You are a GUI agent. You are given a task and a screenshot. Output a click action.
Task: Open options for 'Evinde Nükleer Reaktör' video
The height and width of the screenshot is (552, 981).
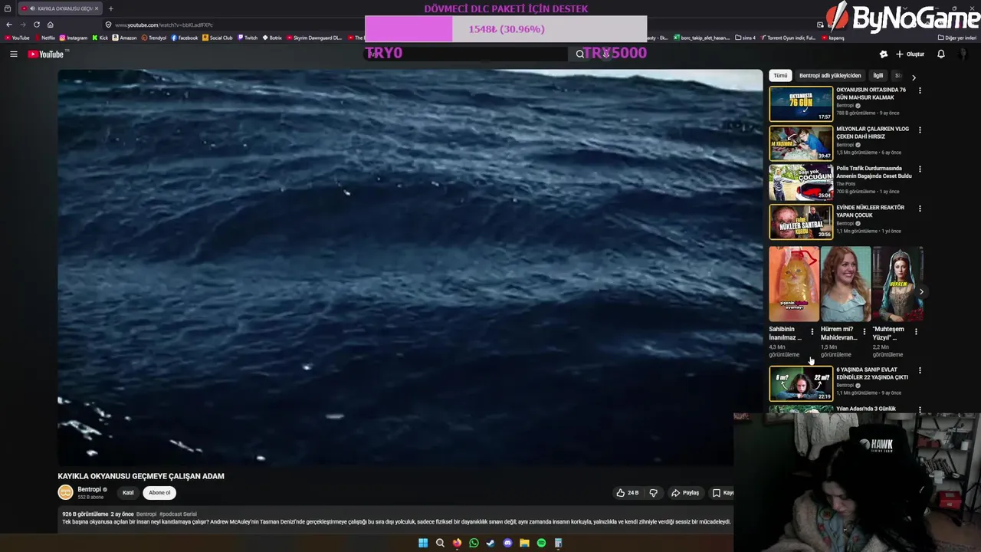point(920,208)
